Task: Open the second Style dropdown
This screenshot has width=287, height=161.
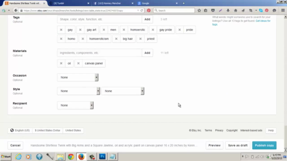Action: tap(123, 91)
